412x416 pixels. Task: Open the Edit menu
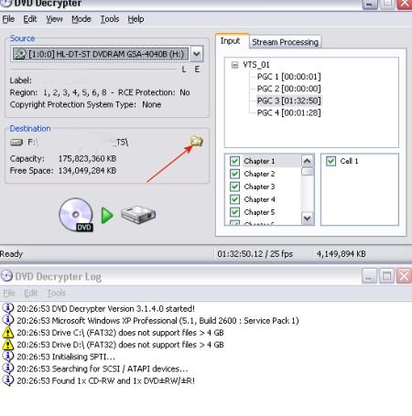pyautogui.click(x=30, y=19)
